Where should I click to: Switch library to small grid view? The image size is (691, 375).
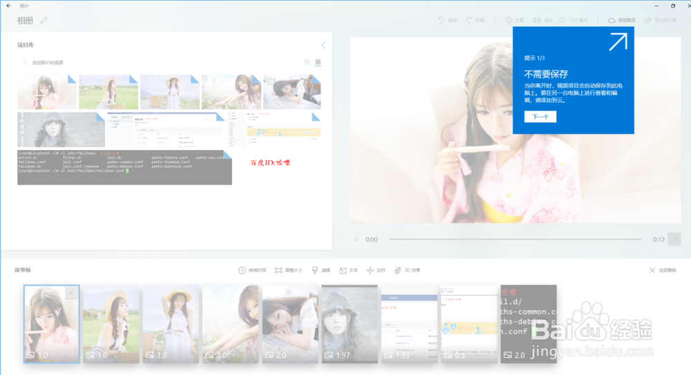click(318, 62)
